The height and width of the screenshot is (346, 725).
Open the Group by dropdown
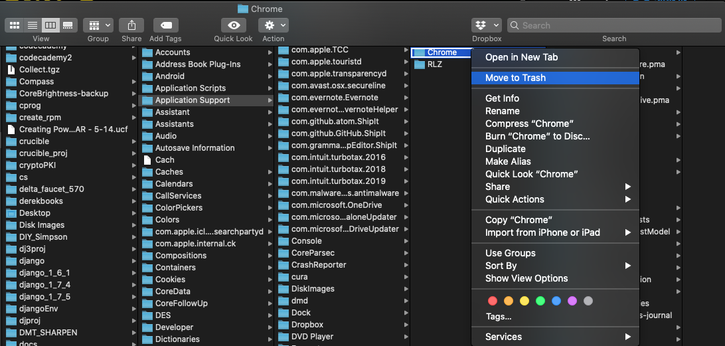pyautogui.click(x=98, y=25)
